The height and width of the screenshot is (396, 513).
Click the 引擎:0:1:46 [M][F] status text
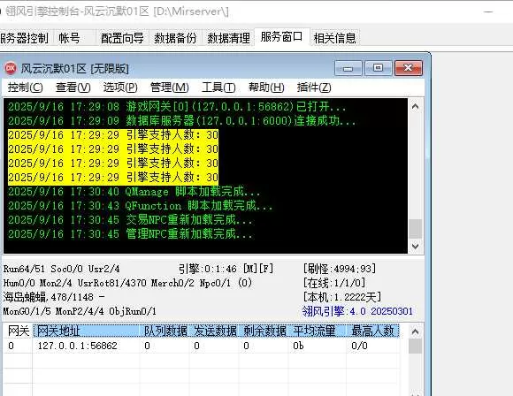(x=226, y=269)
